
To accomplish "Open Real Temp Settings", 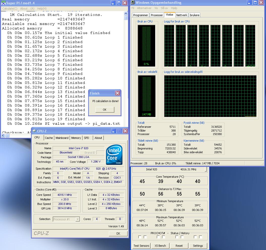I will pos(198,245).
